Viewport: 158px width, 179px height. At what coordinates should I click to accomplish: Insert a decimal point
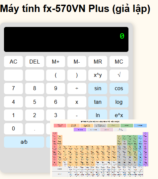(x=35, y=129)
